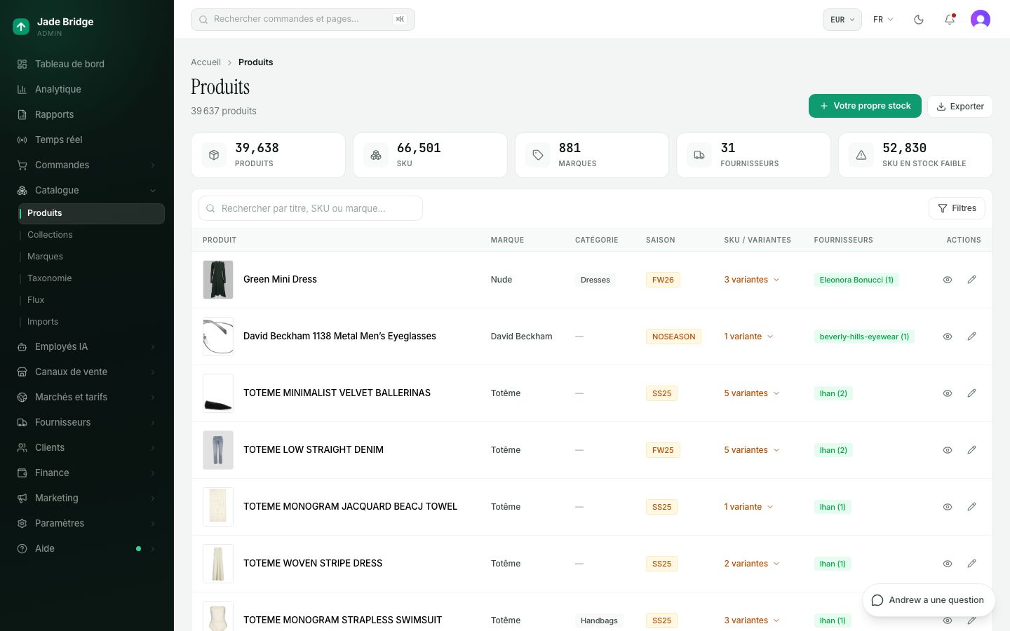Screen dimensions: 1010x631
Task: Edit the Green Mini Dress pencil icon
Action: (x=971, y=280)
